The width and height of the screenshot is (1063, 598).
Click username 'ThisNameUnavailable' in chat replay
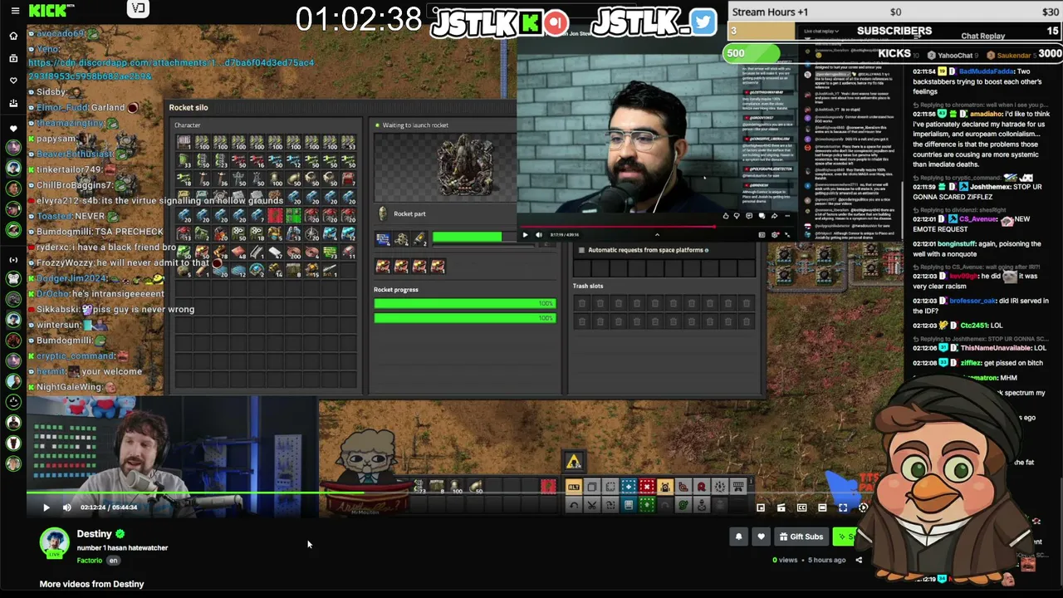(x=996, y=348)
